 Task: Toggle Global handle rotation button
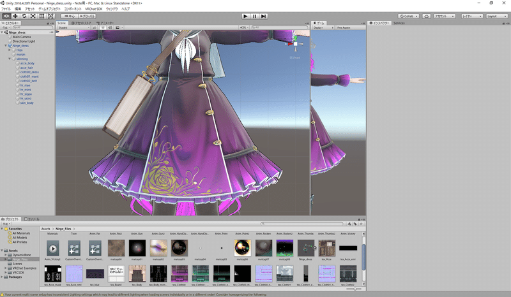click(x=87, y=16)
